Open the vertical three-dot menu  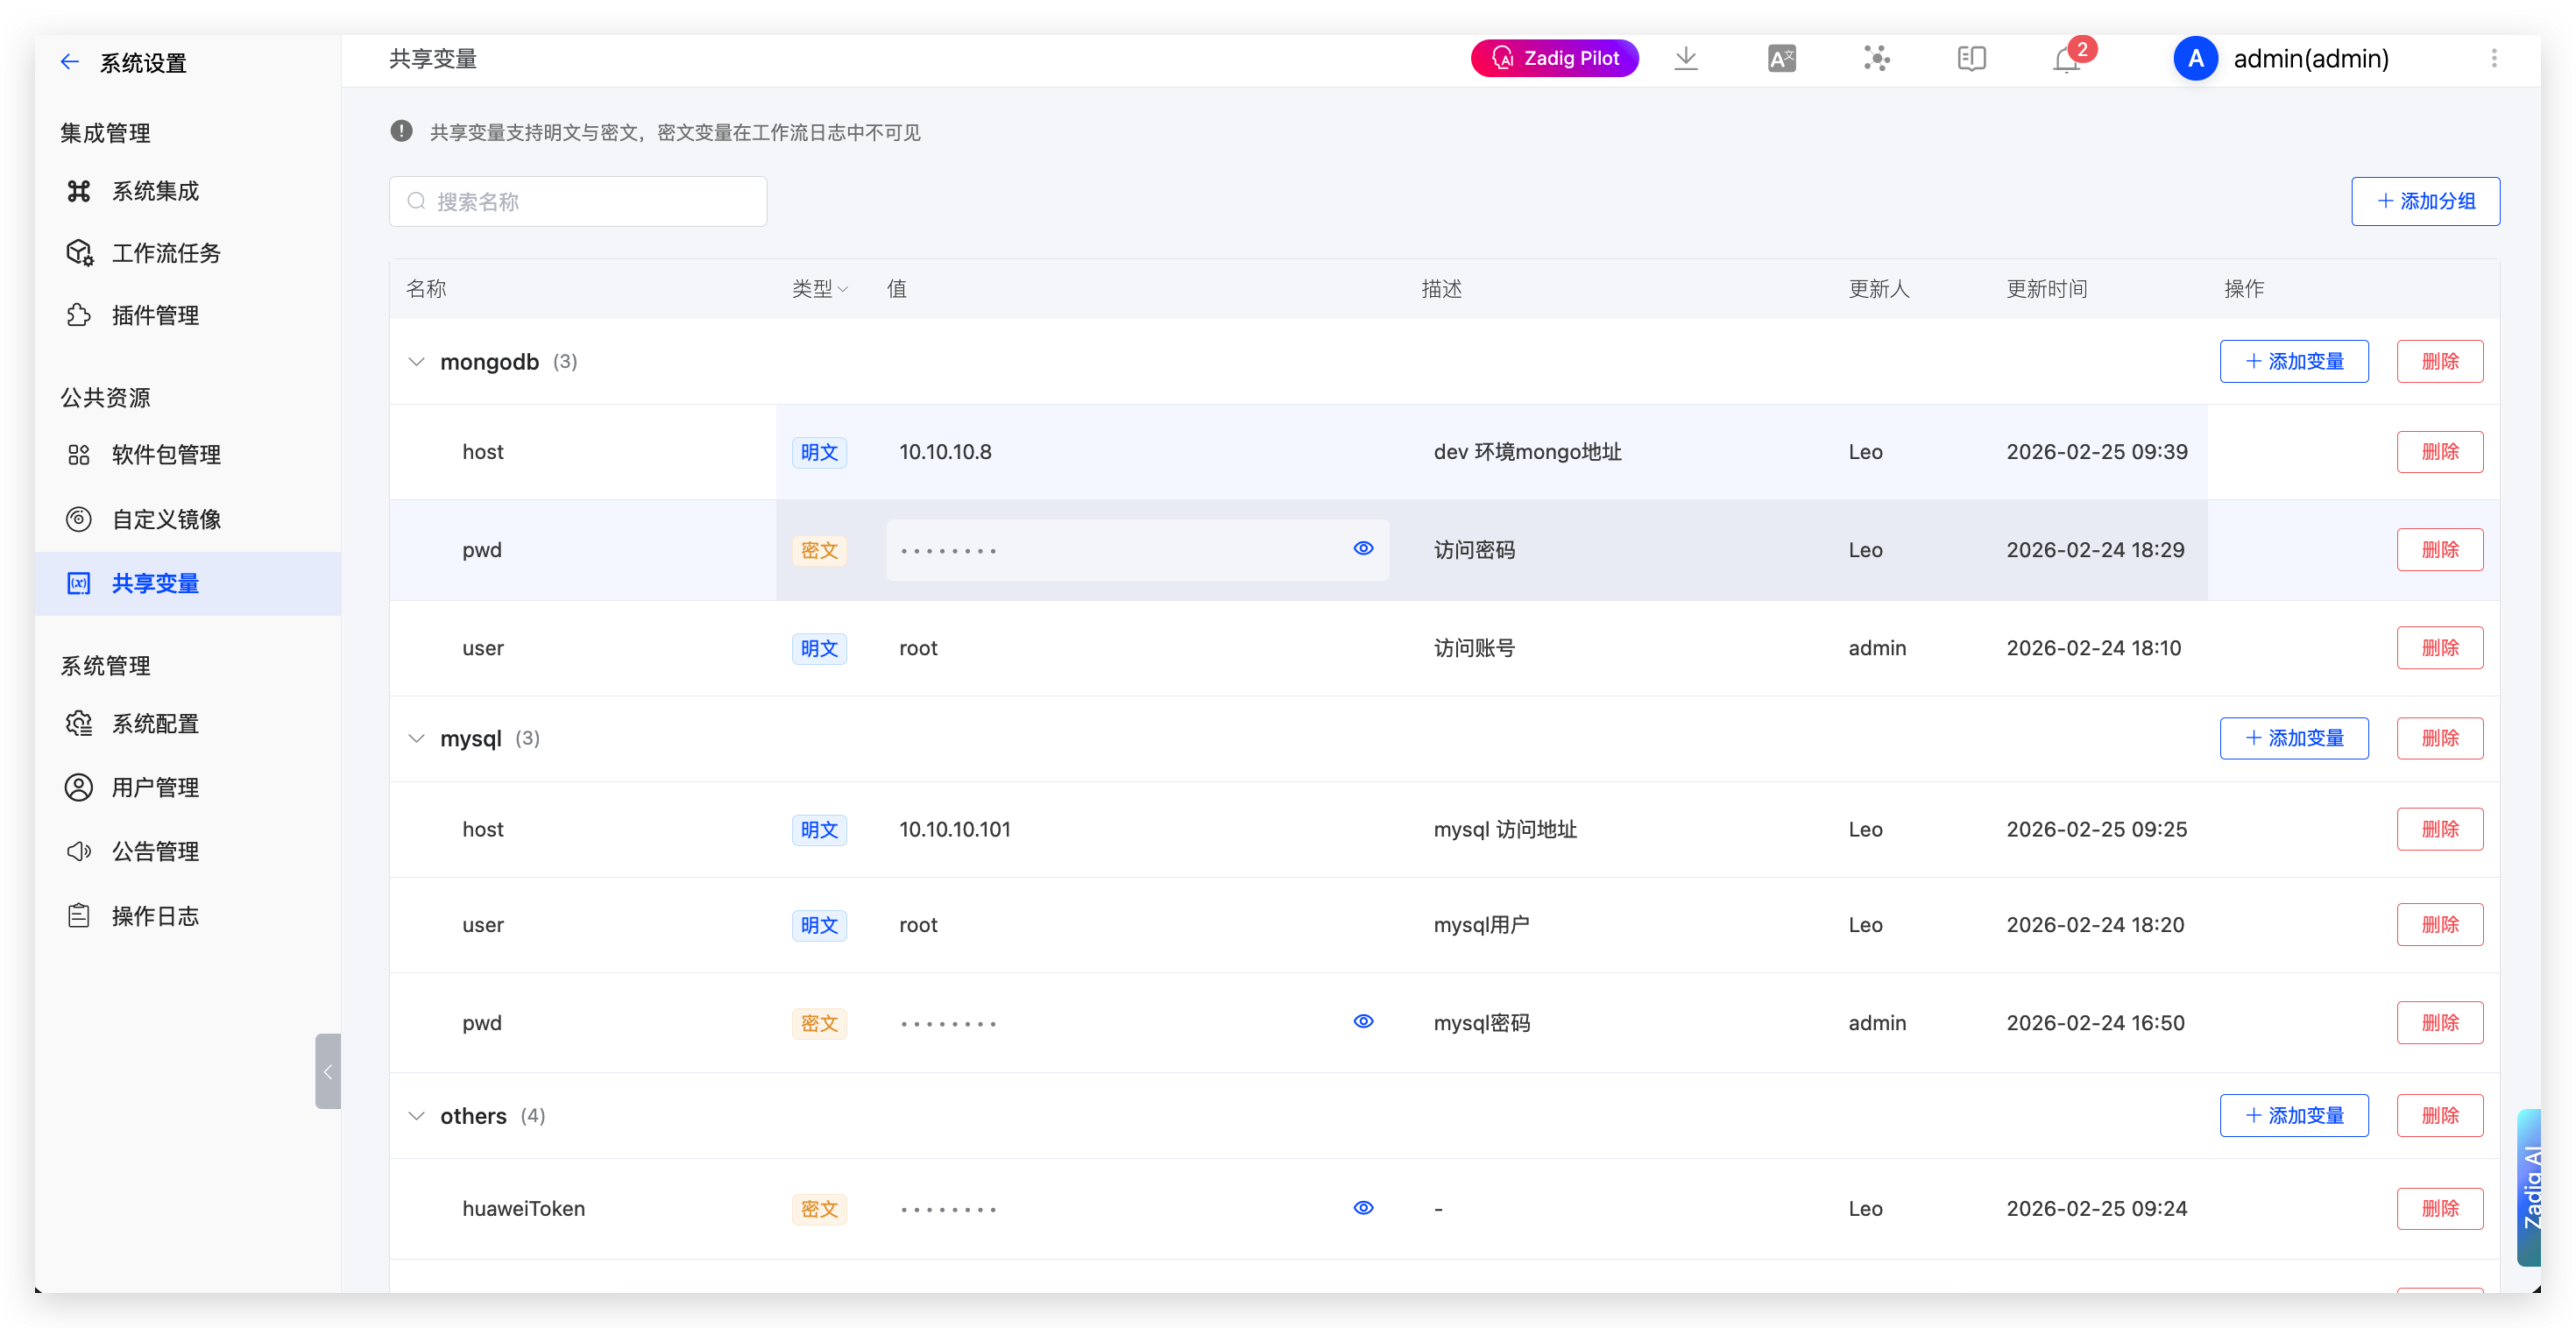2494,58
